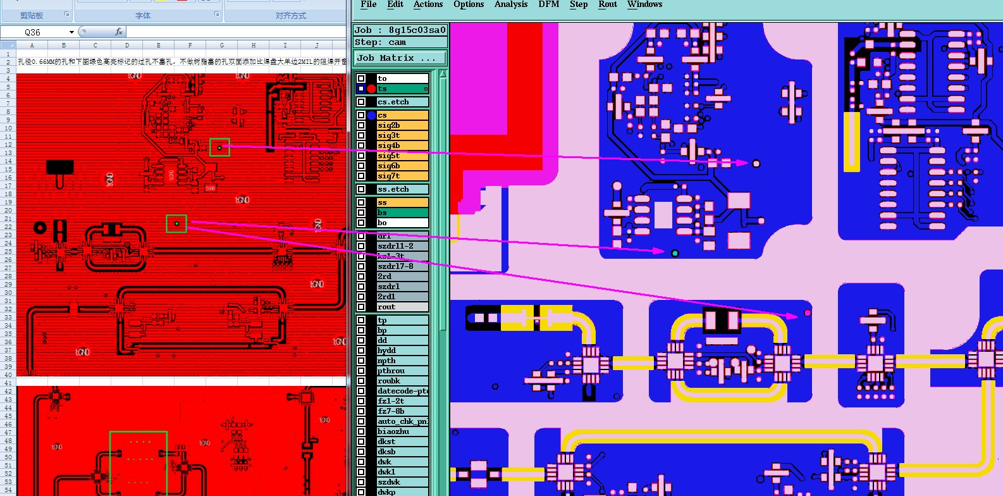The width and height of the screenshot is (1003, 496).
Task: Select the fz7-8b layer row
Action: 403,411
